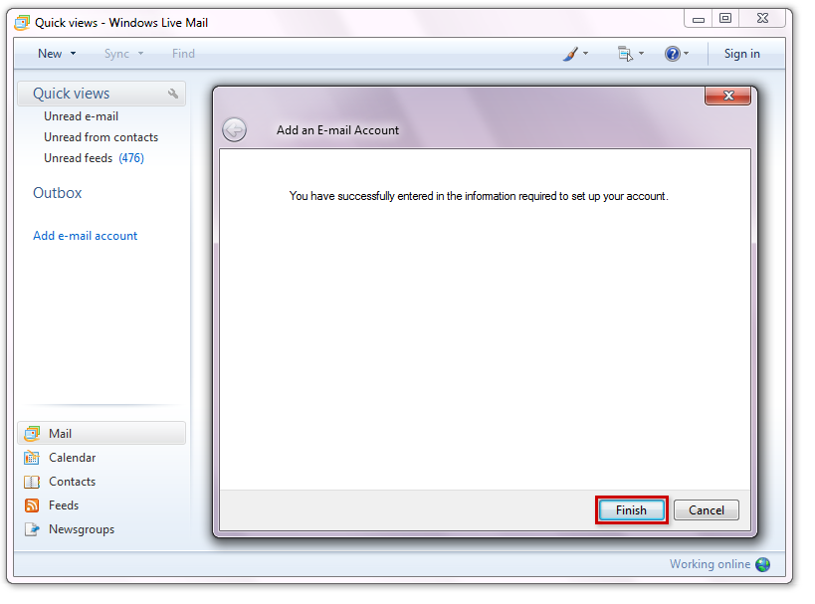Screen dimensions: 815x604
Task: Open the Outbox folder
Action: pos(57,193)
